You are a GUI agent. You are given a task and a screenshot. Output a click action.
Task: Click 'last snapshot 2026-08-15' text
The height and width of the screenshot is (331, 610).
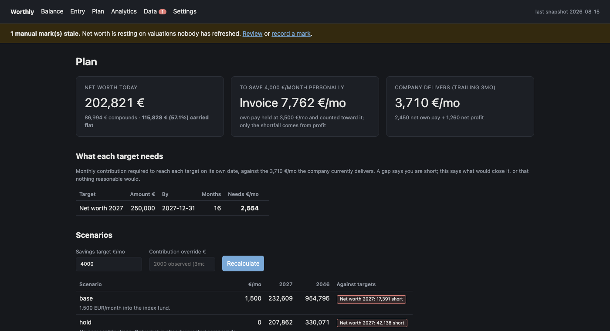[x=567, y=12]
